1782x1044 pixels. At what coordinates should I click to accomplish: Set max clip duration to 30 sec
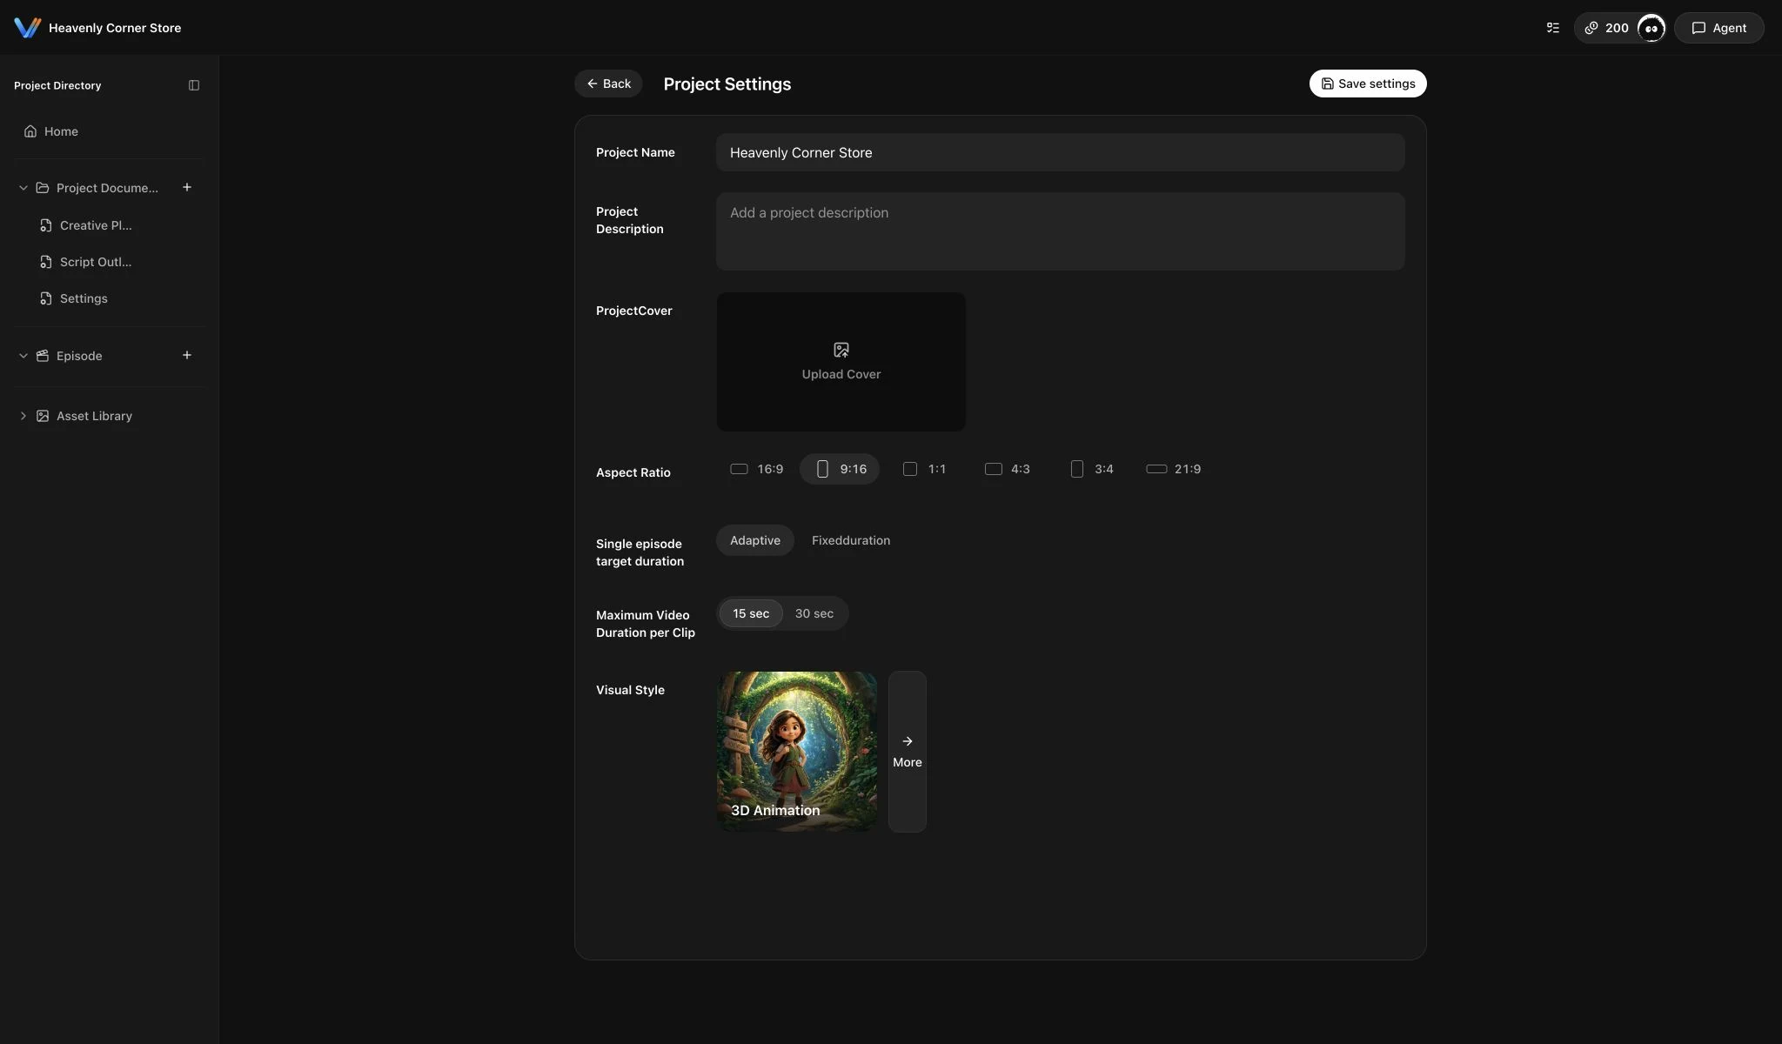coord(814,613)
